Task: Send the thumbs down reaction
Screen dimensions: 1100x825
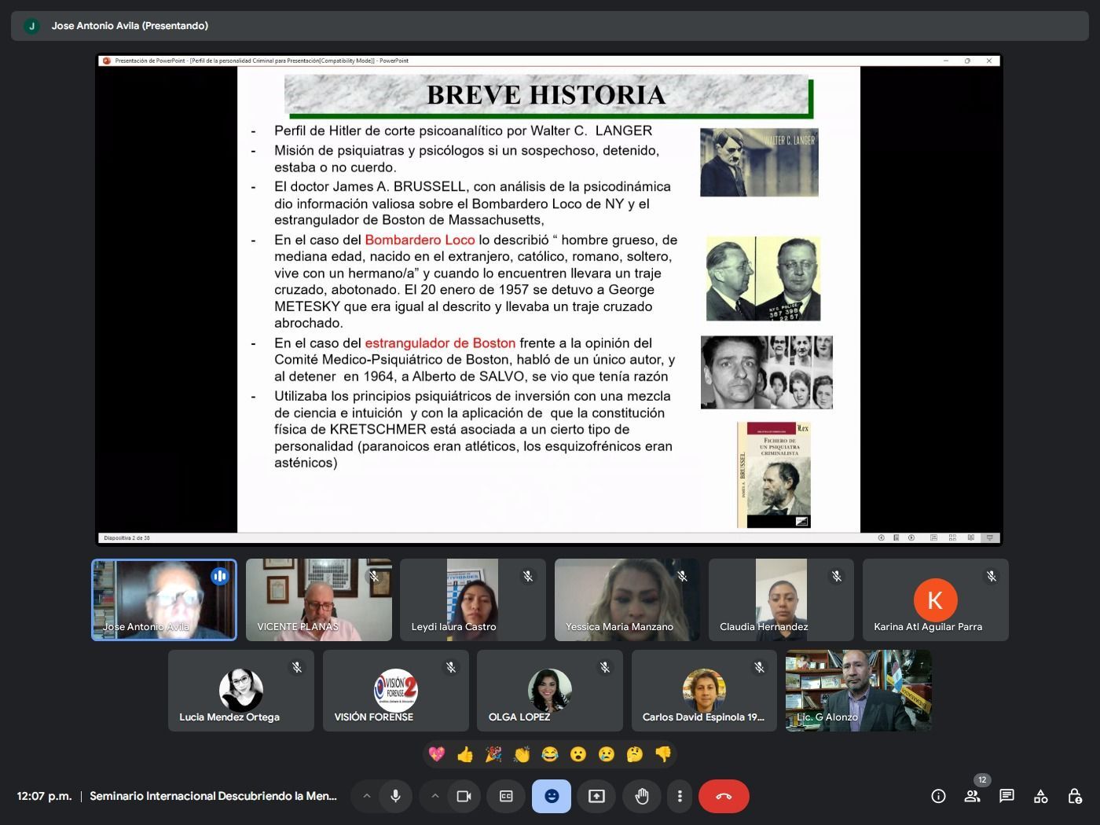Action: coord(663,754)
